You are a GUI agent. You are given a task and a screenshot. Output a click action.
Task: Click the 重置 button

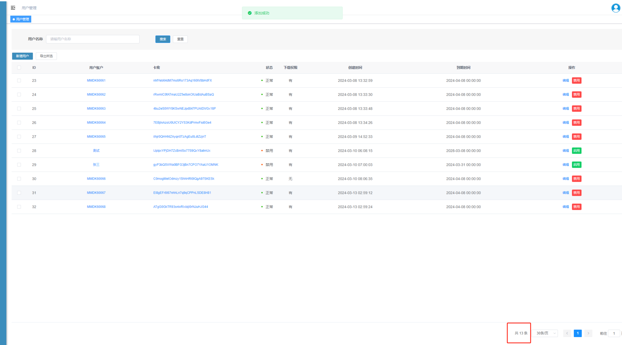pyautogui.click(x=180, y=39)
